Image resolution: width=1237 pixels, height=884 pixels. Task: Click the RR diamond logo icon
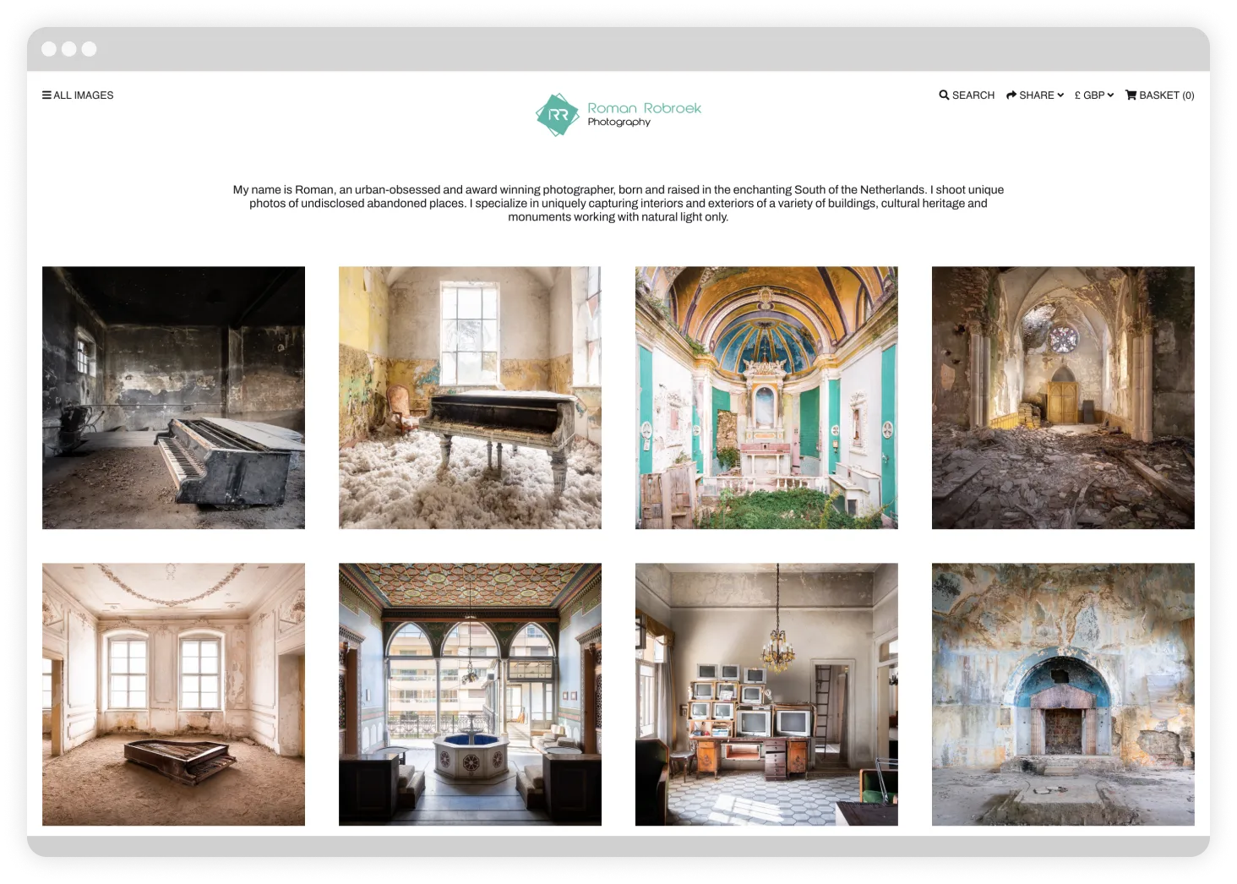tap(557, 115)
